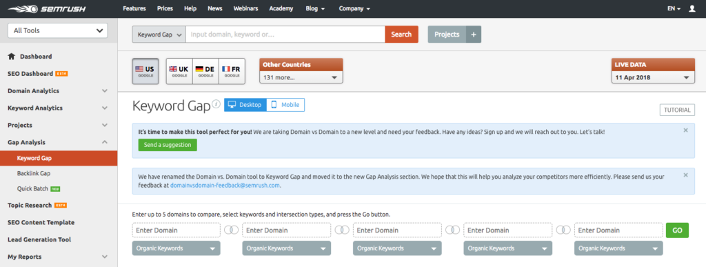Open second Organic Keywords dropdown
Image resolution: width=706 pixels, height=267 pixels.
(x=286, y=248)
